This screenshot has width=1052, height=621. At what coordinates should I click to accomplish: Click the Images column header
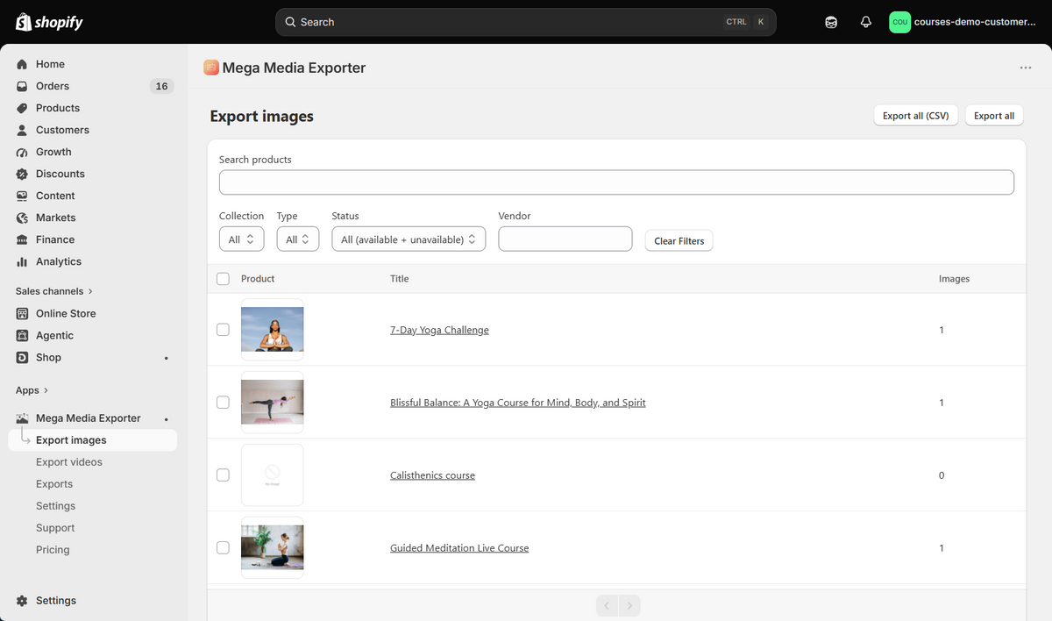click(954, 279)
